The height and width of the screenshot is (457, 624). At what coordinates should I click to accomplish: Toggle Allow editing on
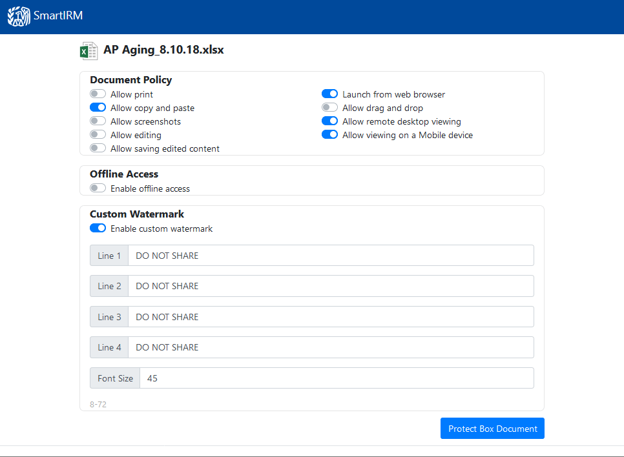(x=98, y=135)
